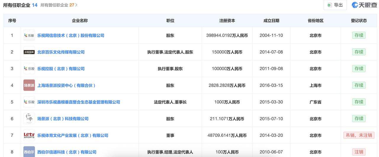
Task: Expand the 所有曾任职企业 27 chevron arrow
Action: [x=76, y=5]
